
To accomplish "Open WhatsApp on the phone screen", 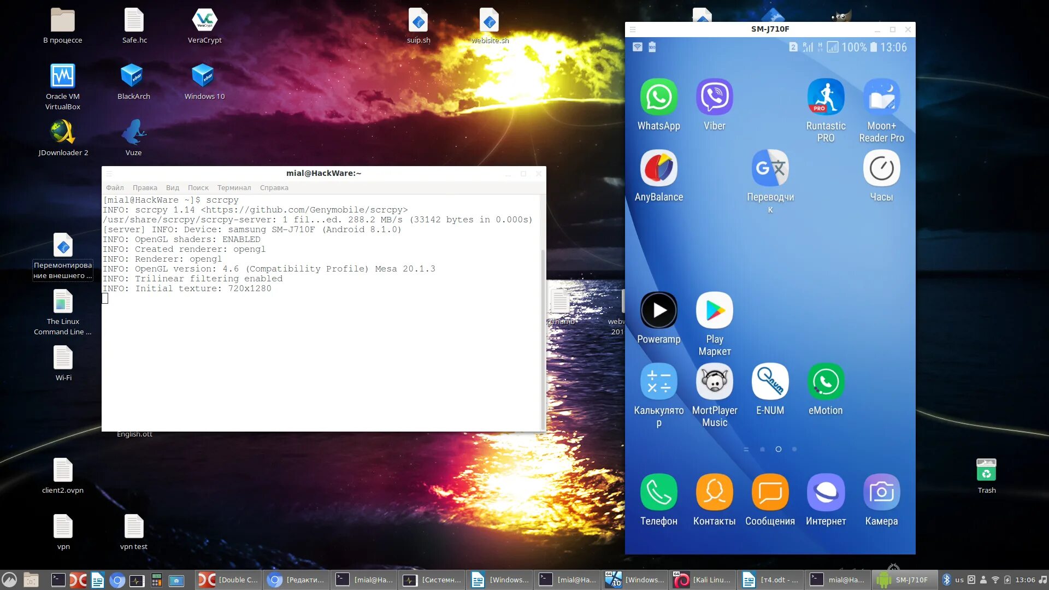I will (658, 97).
